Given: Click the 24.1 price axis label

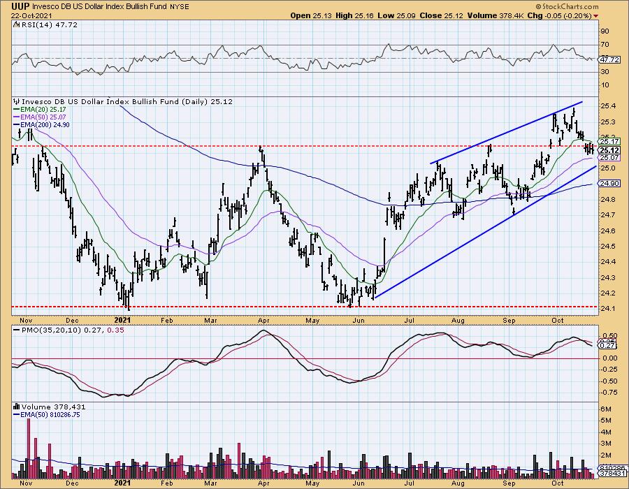Looking at the screenshot, I should (x=608, y=309).
